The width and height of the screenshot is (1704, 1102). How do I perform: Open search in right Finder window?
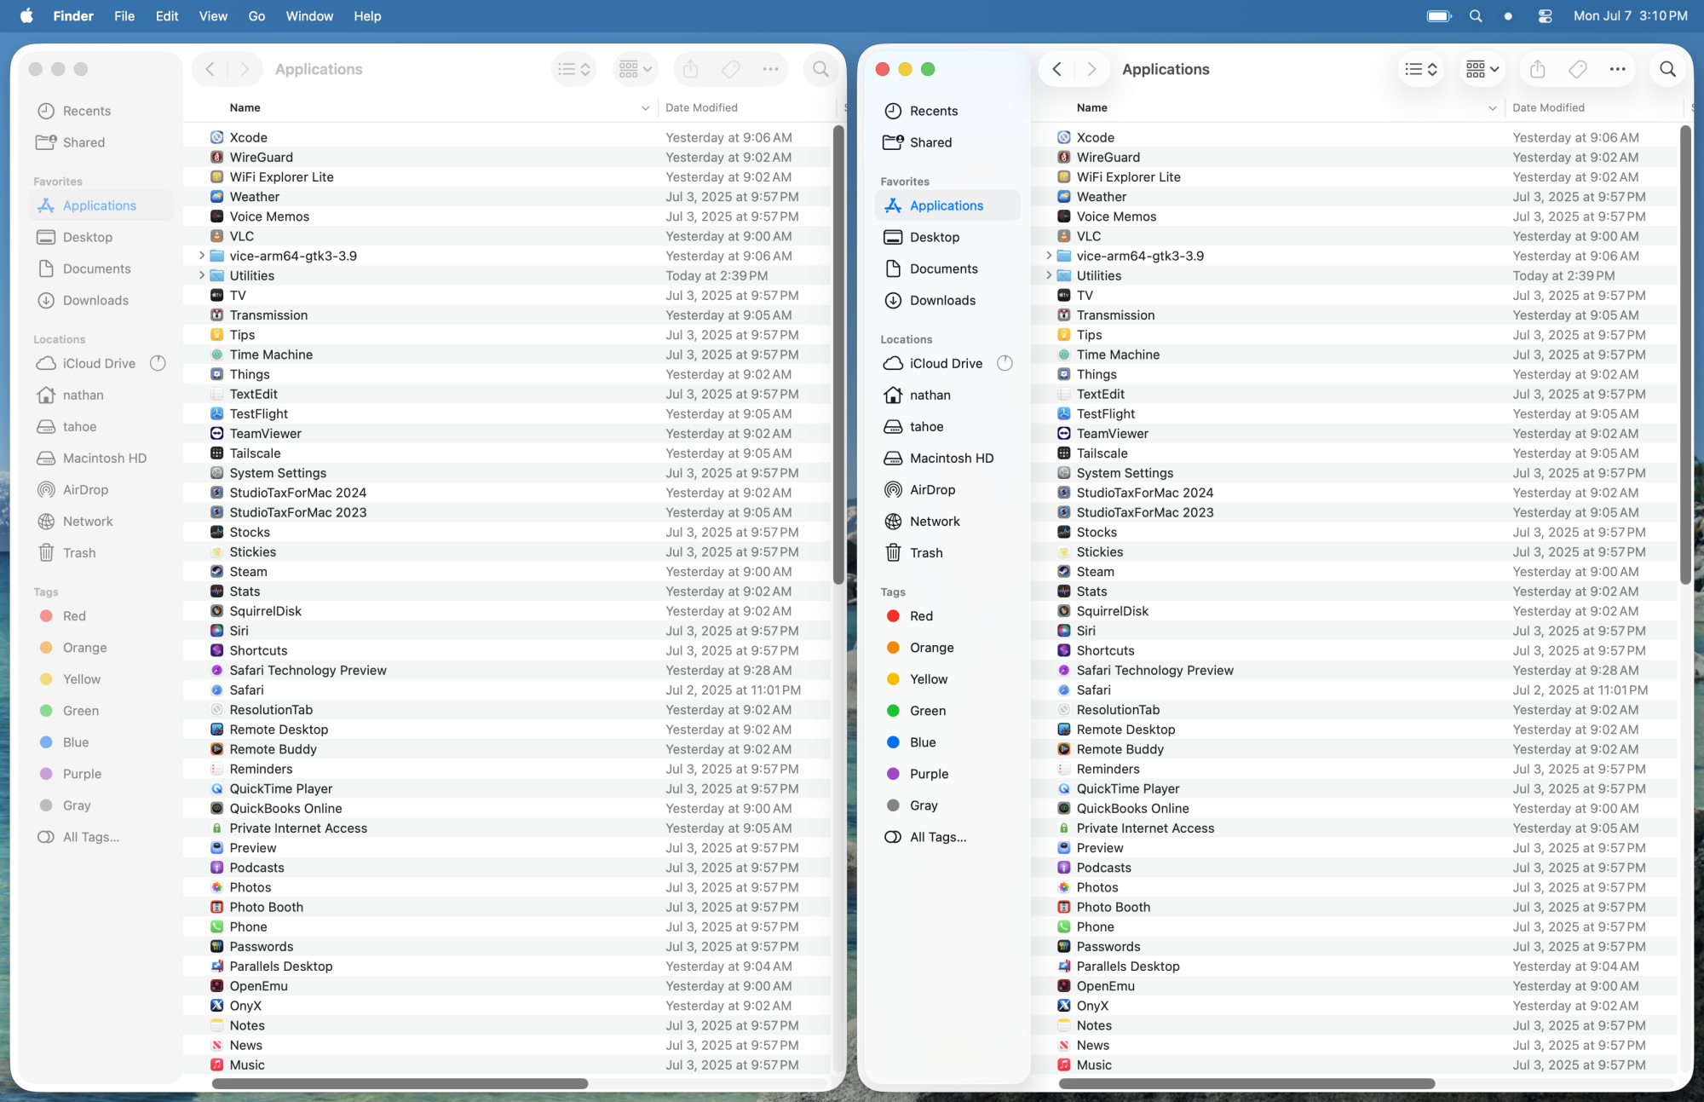(1667, 69)
